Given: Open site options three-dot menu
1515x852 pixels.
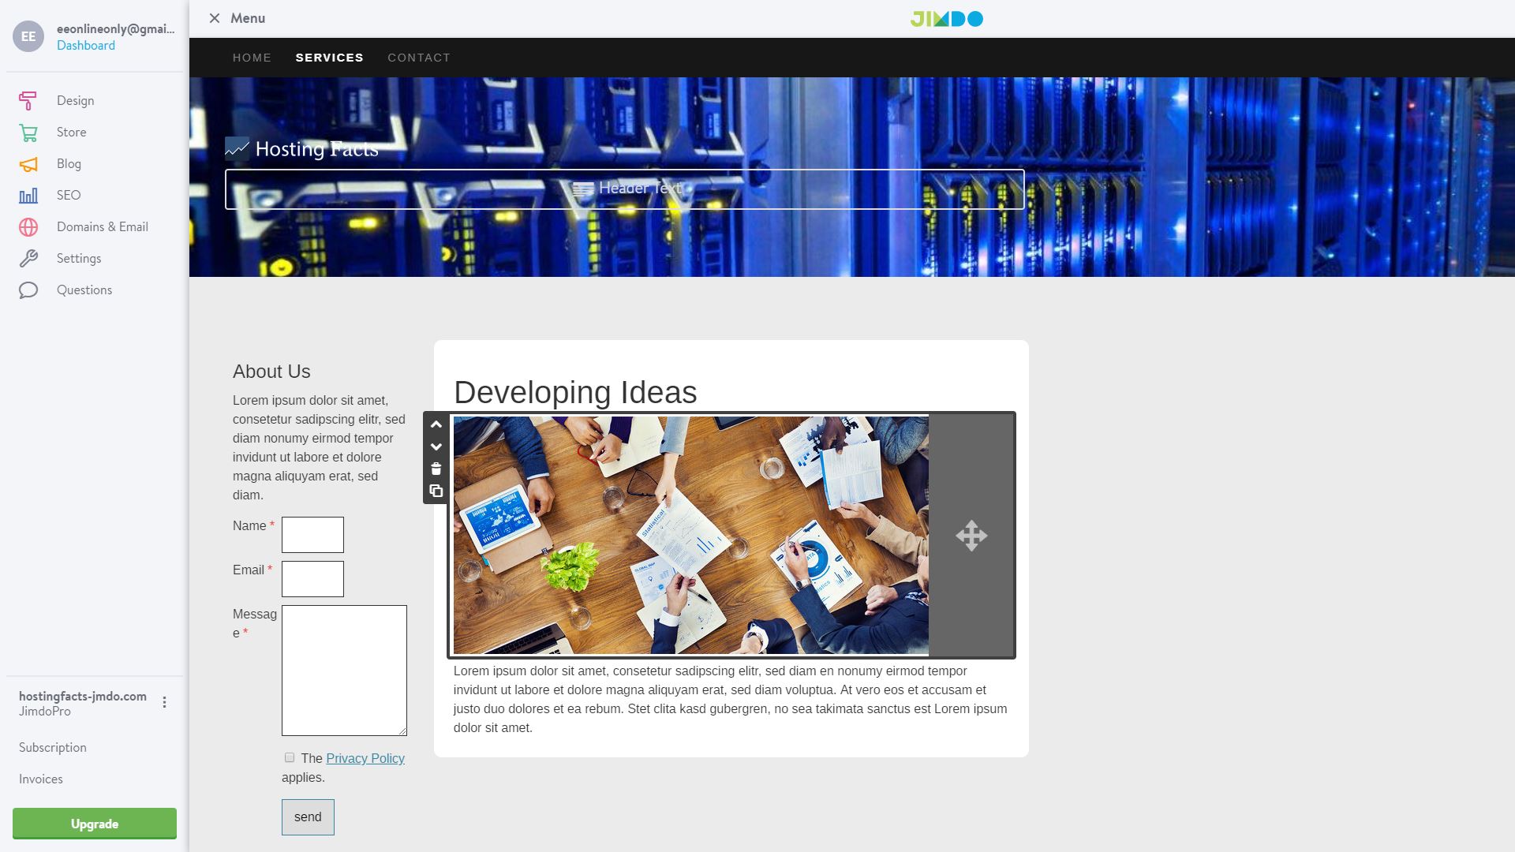Looking at the screenshot, I should pos(164,702).
